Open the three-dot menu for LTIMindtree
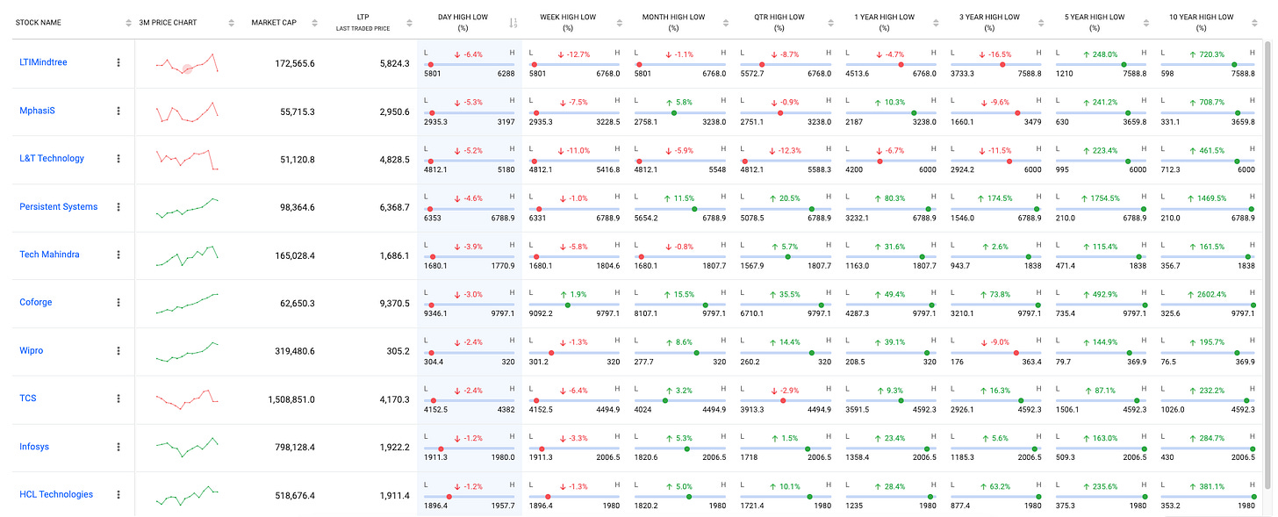The image size is (1278, 517). click(118, 63)
